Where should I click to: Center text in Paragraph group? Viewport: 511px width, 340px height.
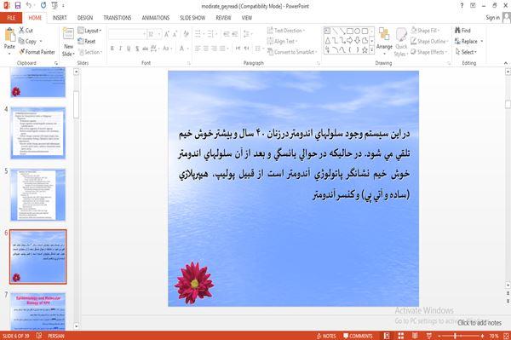tap(205, 49)
